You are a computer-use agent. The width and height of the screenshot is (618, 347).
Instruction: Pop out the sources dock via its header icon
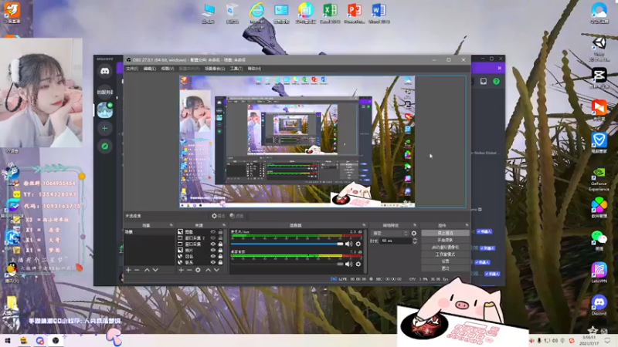(224, 225)
